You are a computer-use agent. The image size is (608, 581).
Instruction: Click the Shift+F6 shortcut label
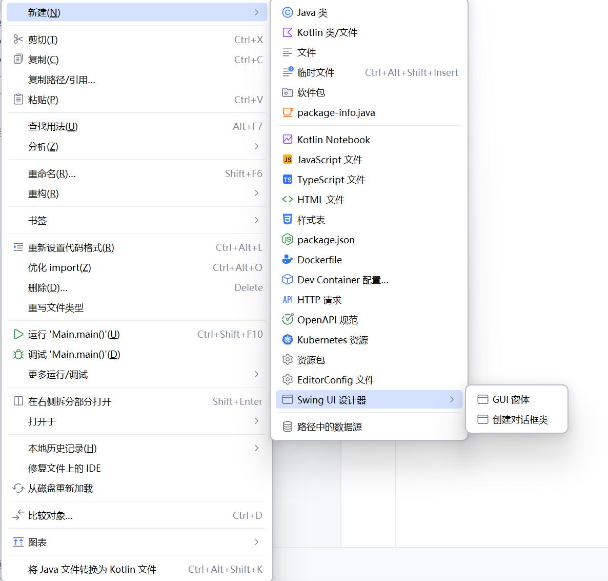click(244, 173)
